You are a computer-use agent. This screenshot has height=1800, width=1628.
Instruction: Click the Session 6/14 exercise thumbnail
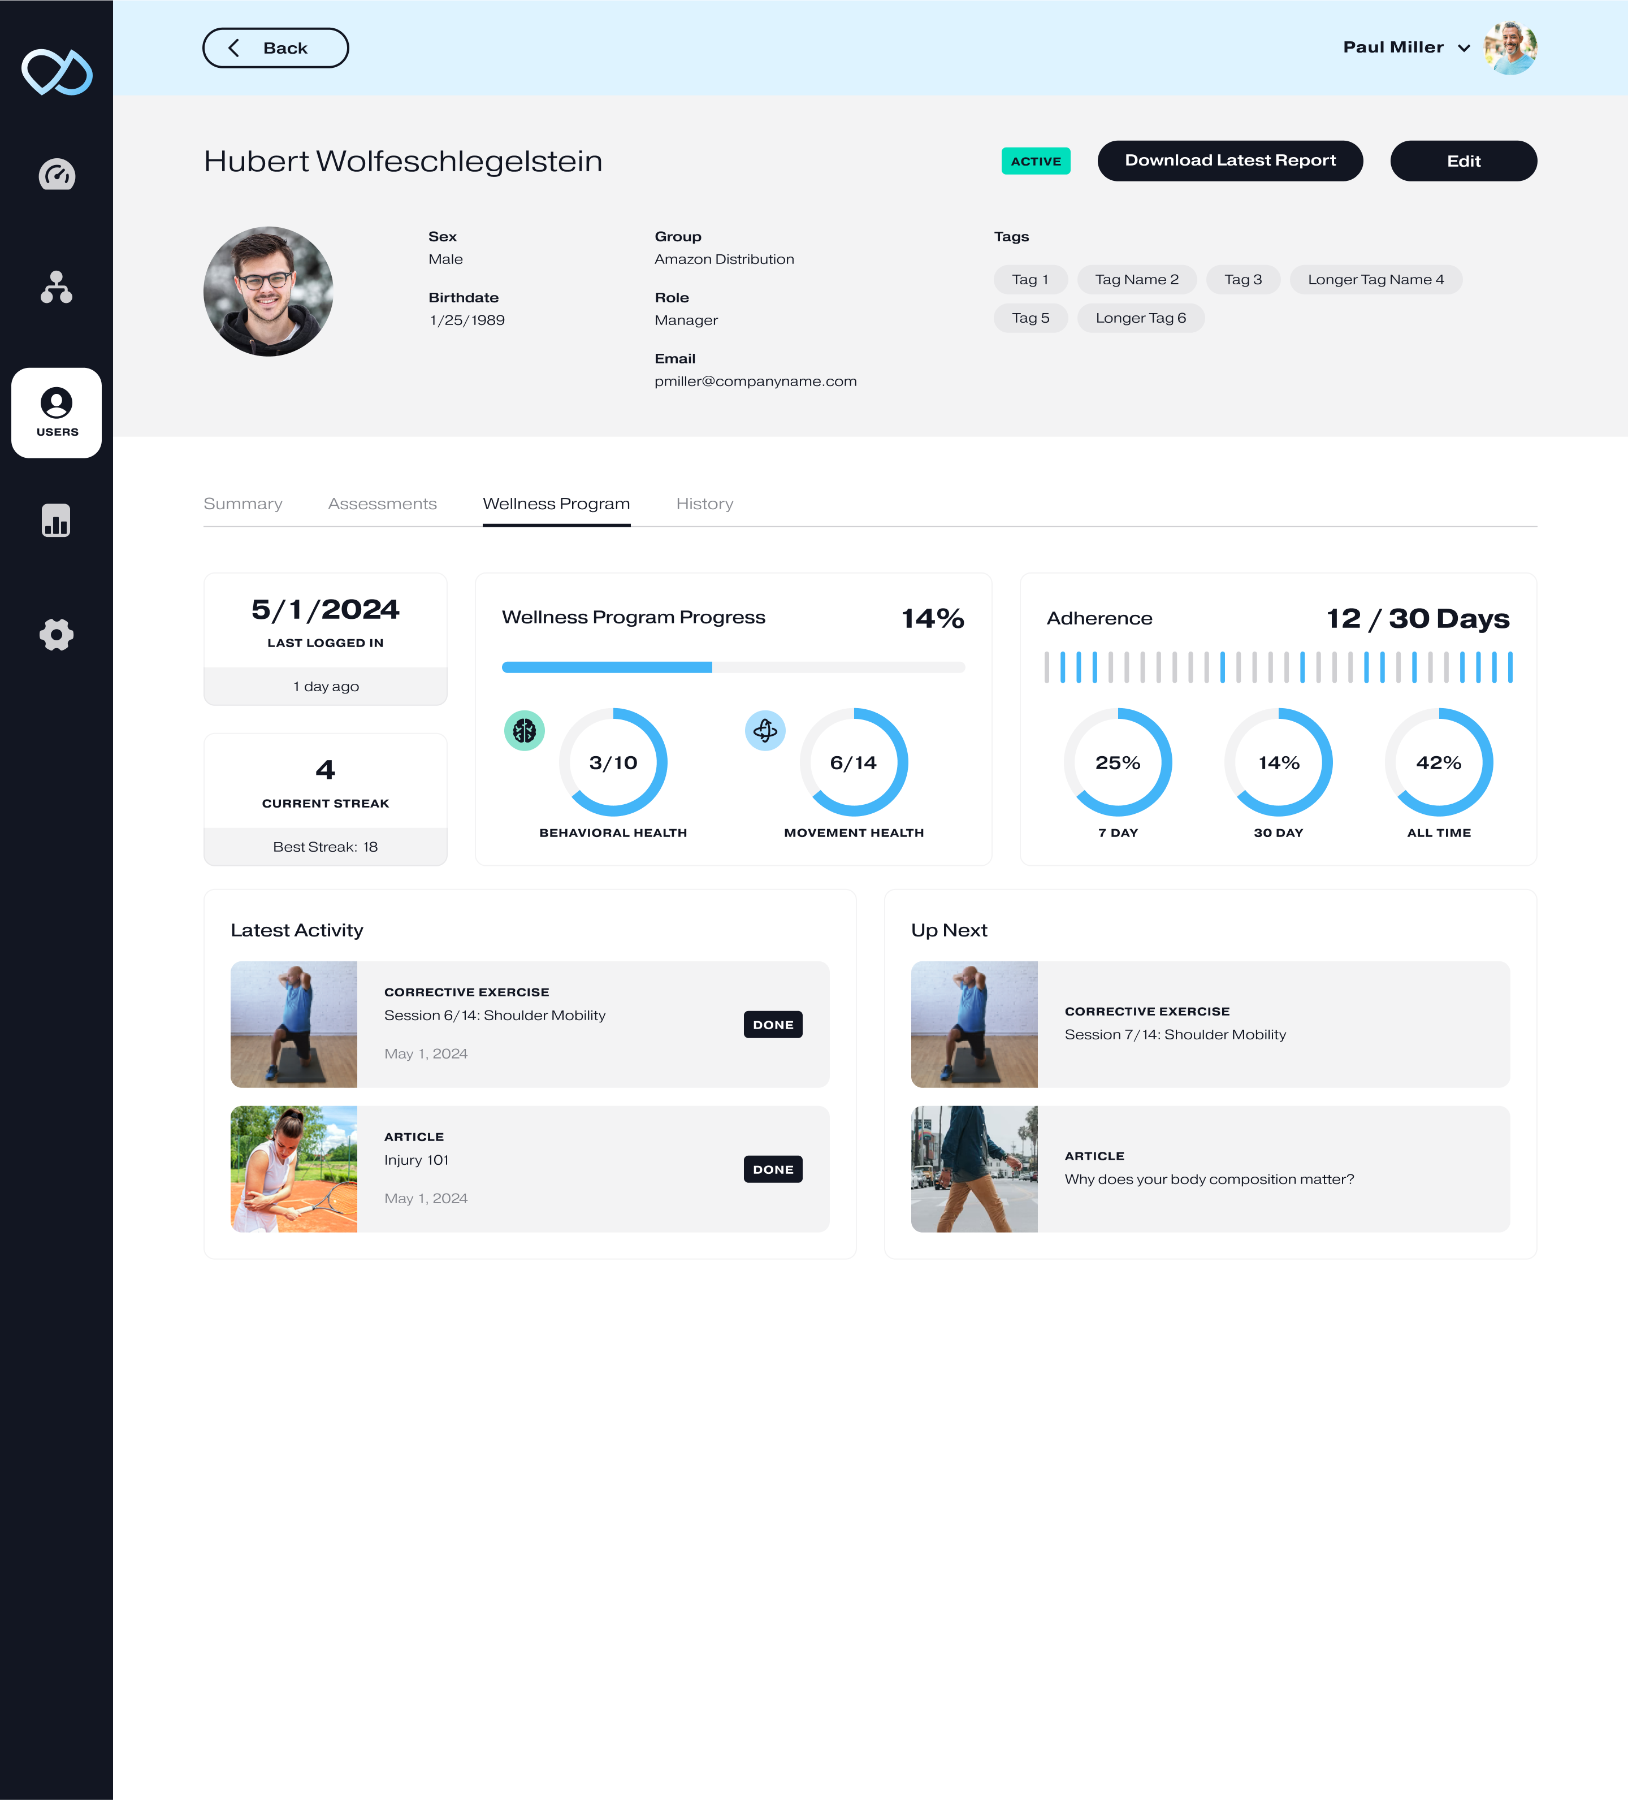click(294, 1024)
